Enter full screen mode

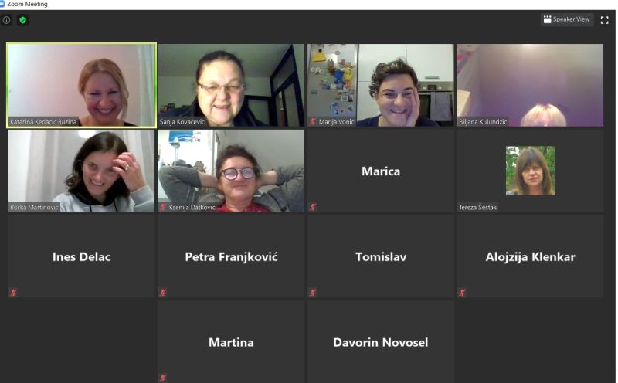604,20
